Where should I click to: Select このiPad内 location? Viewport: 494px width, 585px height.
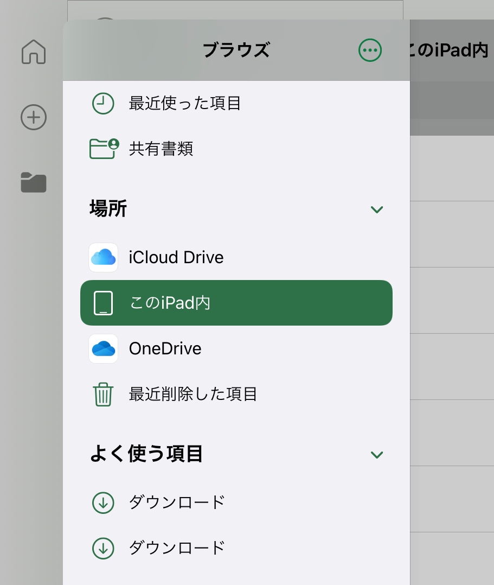[x=236, y=303]
